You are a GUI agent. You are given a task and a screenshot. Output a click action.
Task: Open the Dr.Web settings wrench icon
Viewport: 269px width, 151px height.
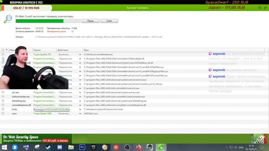(x=265, y=8)
